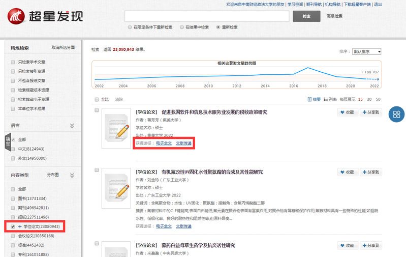Open the blue floating grid menu icon

coord(396,115)
